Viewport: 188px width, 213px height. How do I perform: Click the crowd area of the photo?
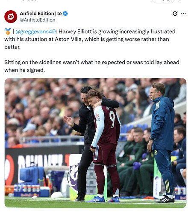point(43,106)
